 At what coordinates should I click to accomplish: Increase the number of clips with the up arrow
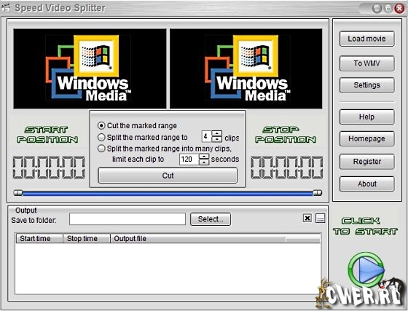click(217, 133)
